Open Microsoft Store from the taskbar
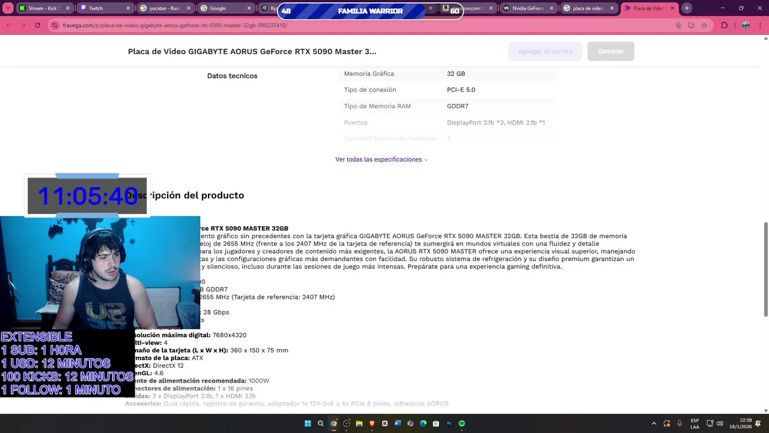The width and height of the screenshot is (769, 433). (x=436, y=423)
